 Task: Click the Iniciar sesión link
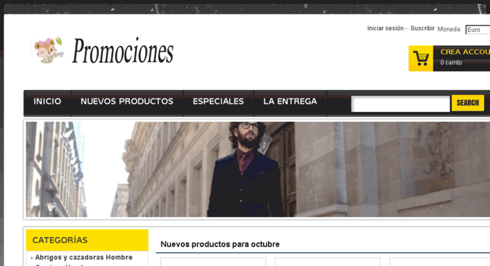click(385, 28)
